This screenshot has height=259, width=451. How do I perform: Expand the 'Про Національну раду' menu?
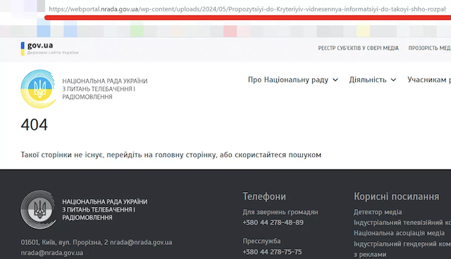point(293,80)
